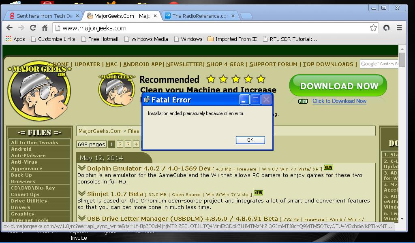Expand the Dolphin Emulator entry arrow
The height and width of the screenshot is (243, 415).
[x=82, y=168]
